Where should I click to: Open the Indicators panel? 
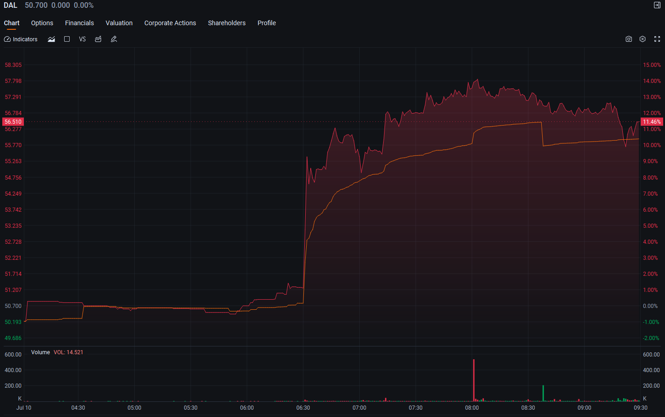[x=21, y=39]
